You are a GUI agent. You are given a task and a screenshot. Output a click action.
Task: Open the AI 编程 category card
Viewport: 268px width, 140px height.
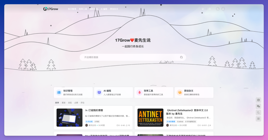[113, 93]
